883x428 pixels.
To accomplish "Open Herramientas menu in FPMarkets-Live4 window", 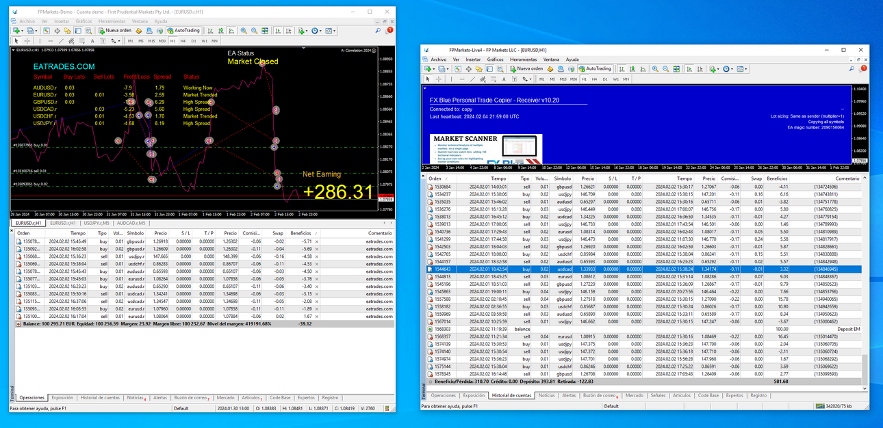I will [523, 59].
